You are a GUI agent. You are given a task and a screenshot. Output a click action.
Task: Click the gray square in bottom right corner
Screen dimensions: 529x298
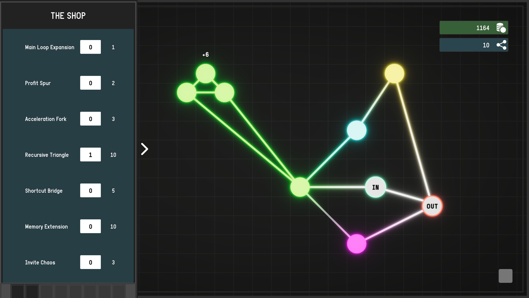pos(506,276)
